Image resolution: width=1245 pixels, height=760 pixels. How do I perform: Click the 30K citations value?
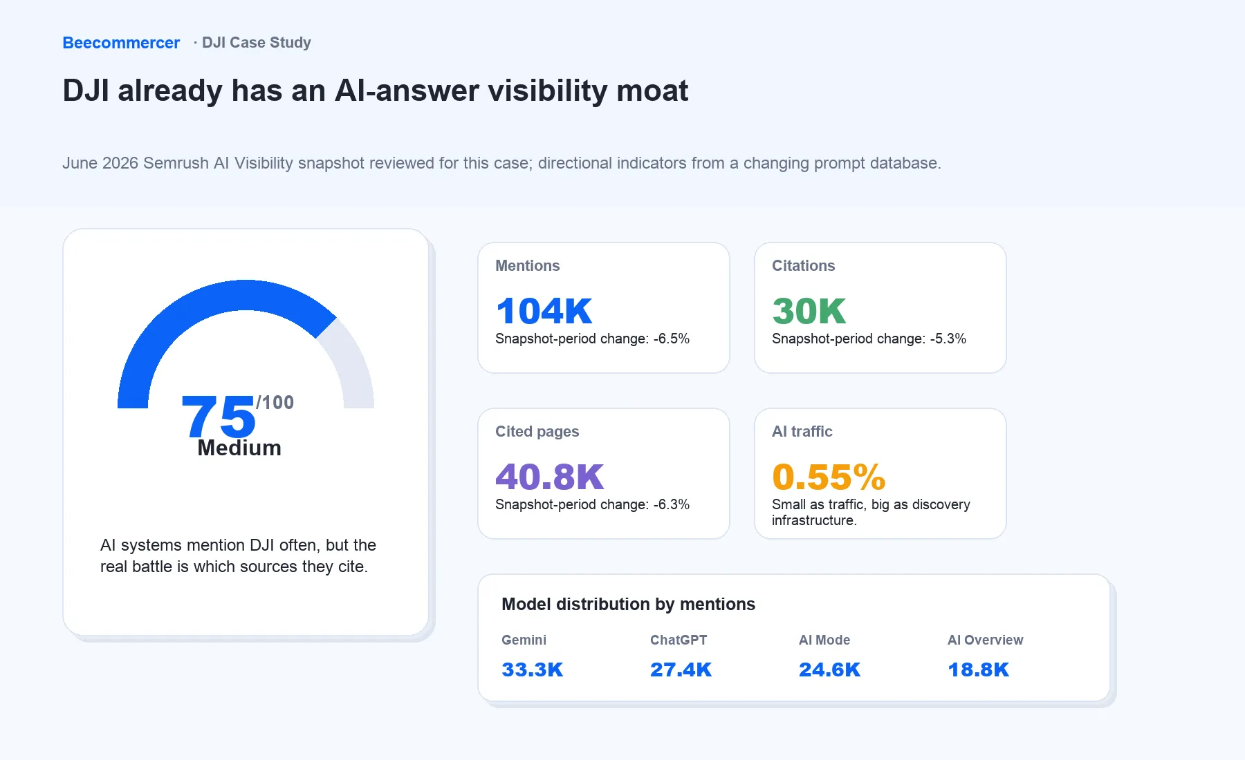(809, 311)
